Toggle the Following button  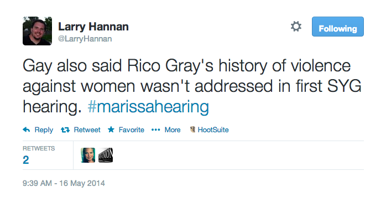point(338,27)
